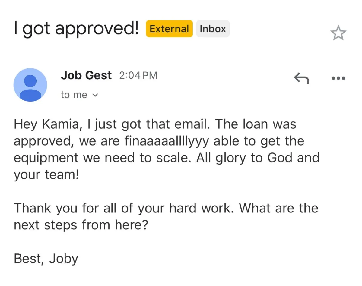Tap the Inbox label chip
The height and width of the screenshot is (286, 362).
coord(213,29)
